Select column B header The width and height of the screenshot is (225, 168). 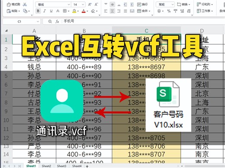[x=84, y=31]
